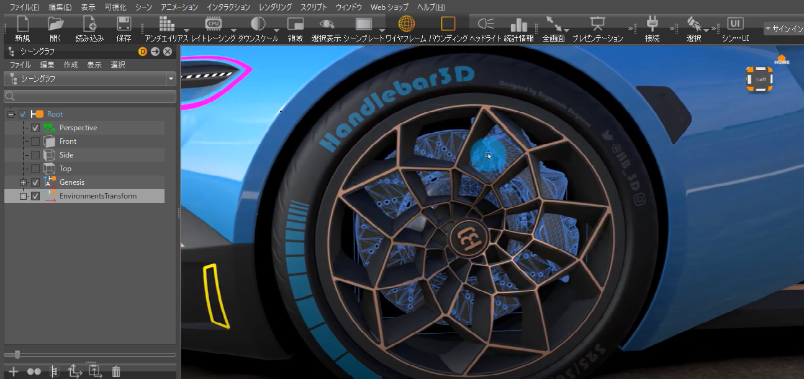This screenshot has width=804, height=379.
Task: Click the transform axes icon
Action: coord(75,371)
